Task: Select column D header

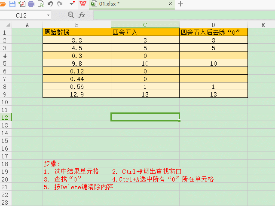Action: (x=214, y=25)
